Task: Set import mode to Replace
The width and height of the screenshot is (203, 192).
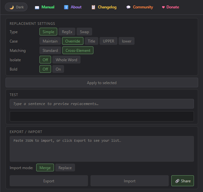Action: pos(65,168)
